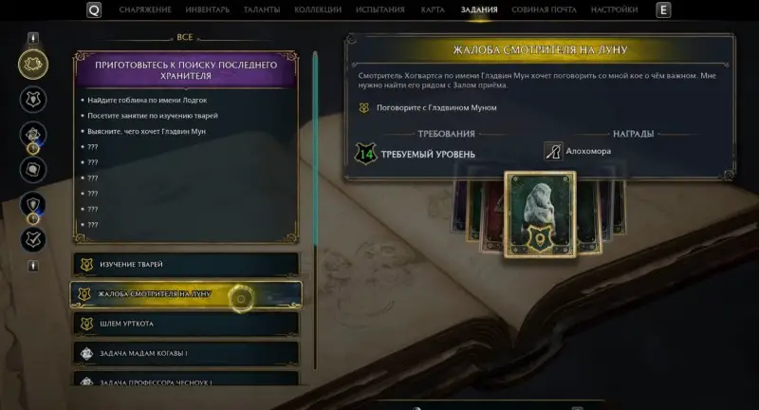Viewport: 759px width, 410px height.
Task: Select the shield side quests filter icon
Action: click(33, 205)
